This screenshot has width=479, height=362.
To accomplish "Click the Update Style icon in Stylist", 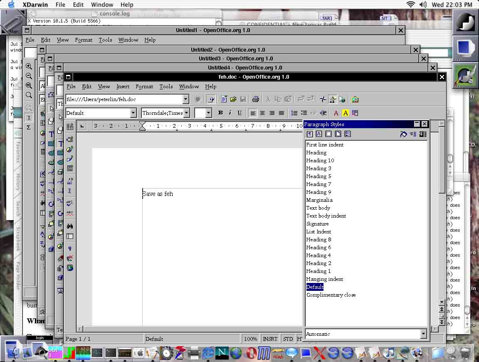I will [422, 134].
